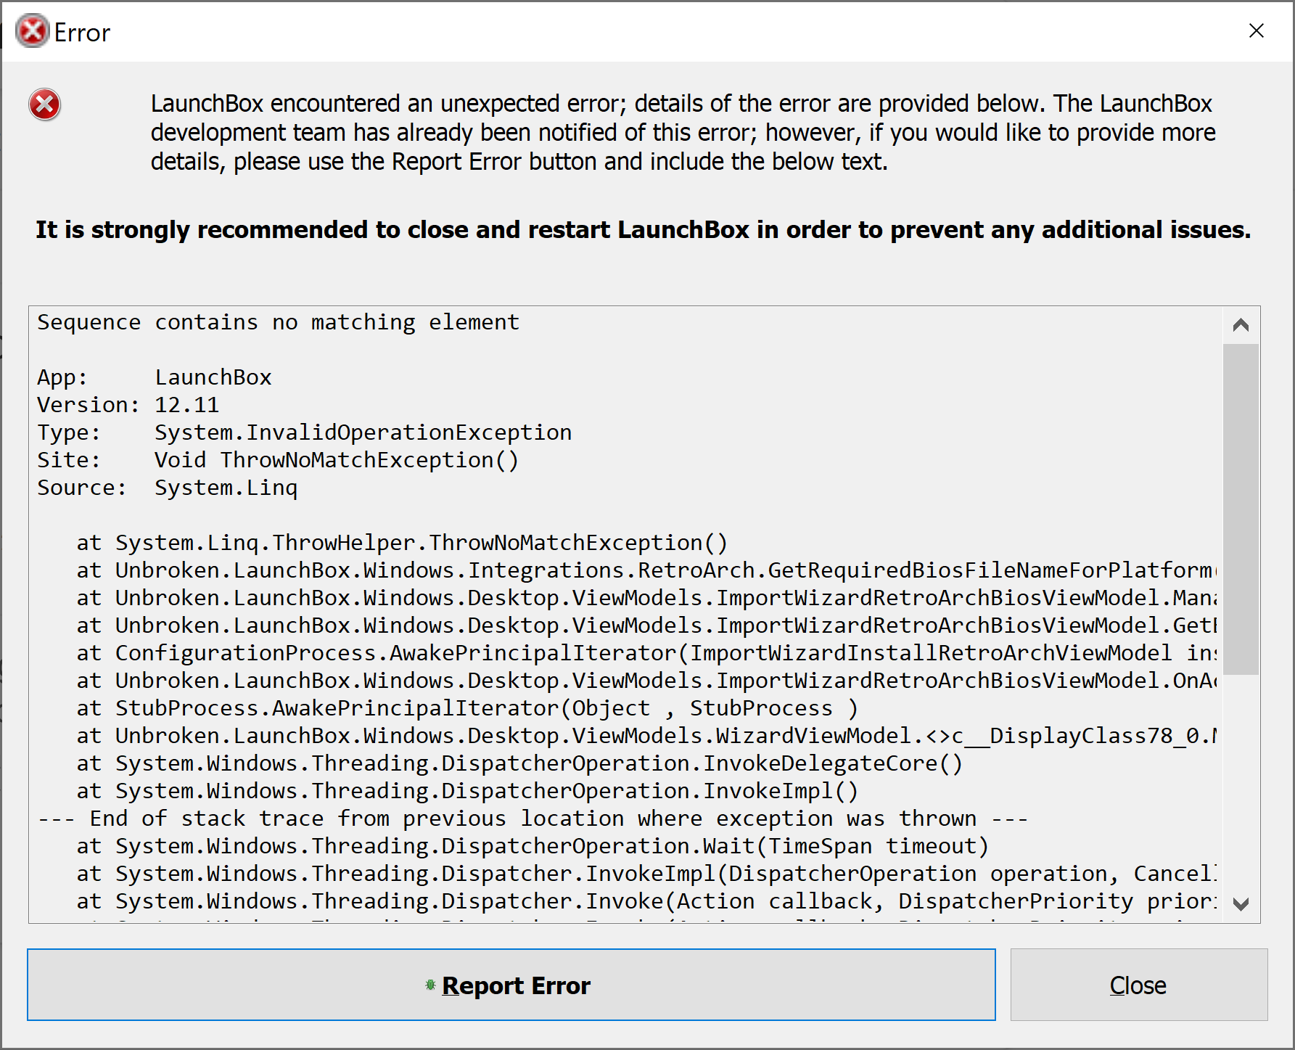Click the 'DispatcherOperation.InvokeDelegateCore()' line
Screen dimensions: 1295x1050
519,763
